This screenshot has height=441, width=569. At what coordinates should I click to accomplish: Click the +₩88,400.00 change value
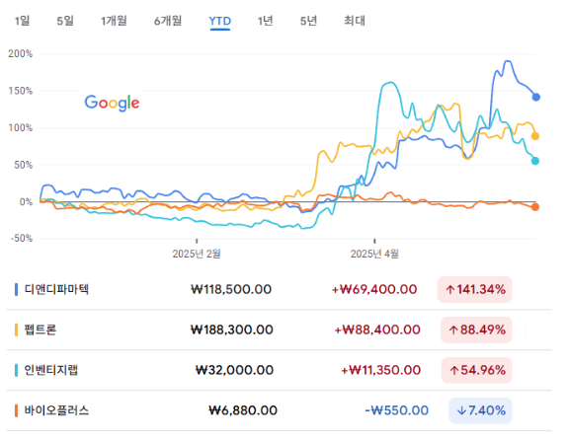[x=377, y=330]
